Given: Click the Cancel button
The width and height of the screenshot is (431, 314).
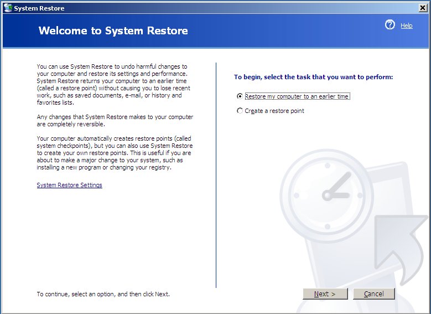Looking at the screenshot, I should pyautogui.click(x=374, y=294).
